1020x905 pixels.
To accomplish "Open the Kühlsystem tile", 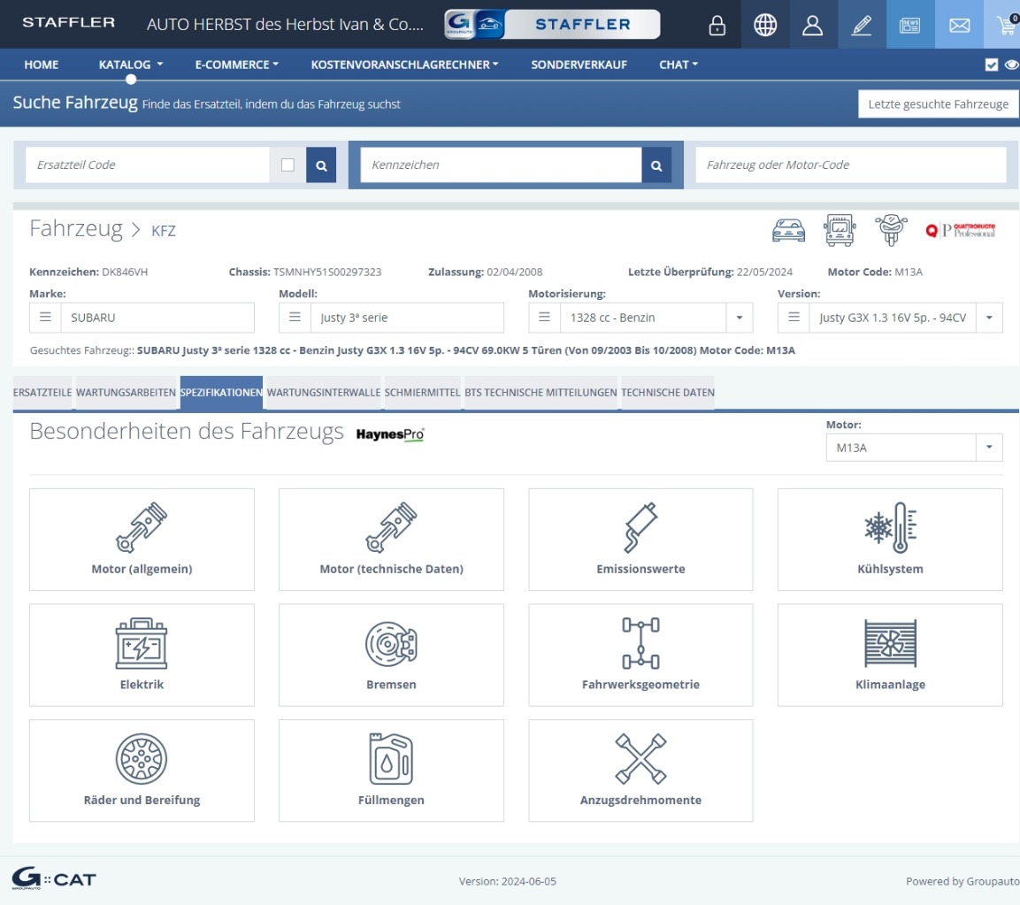I will click(890, 540).
